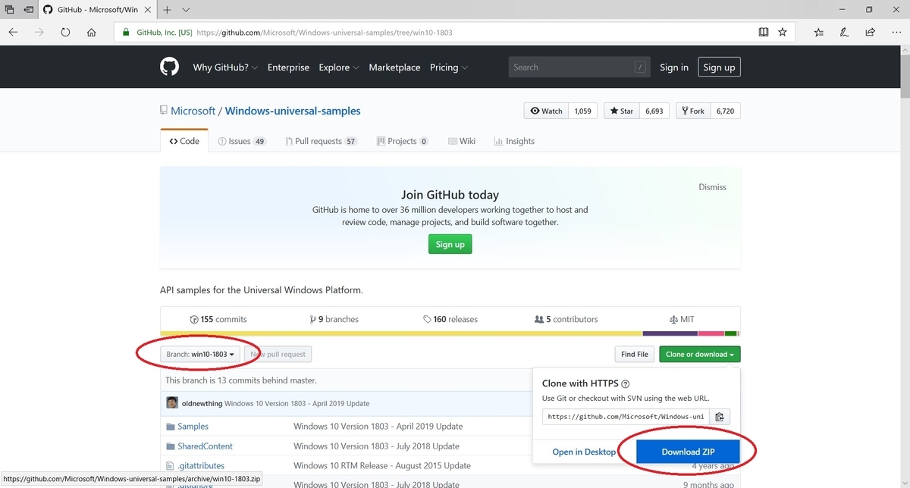The width and height of the screenshot is (910, 488).
Task: Add page to favorites with star icon
Action: pyautogui.click(x=782, y=33)
